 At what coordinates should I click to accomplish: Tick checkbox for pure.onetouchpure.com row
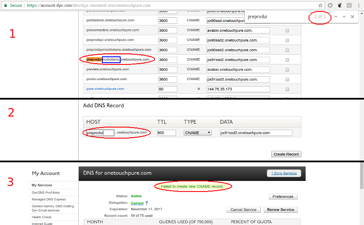287,89
